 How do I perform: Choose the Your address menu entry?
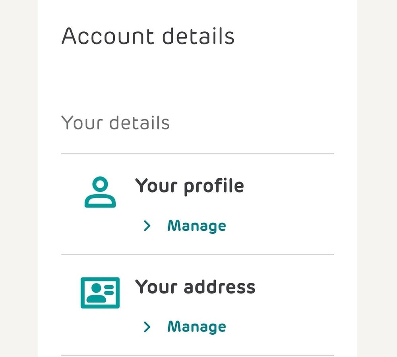coord(195,287)
